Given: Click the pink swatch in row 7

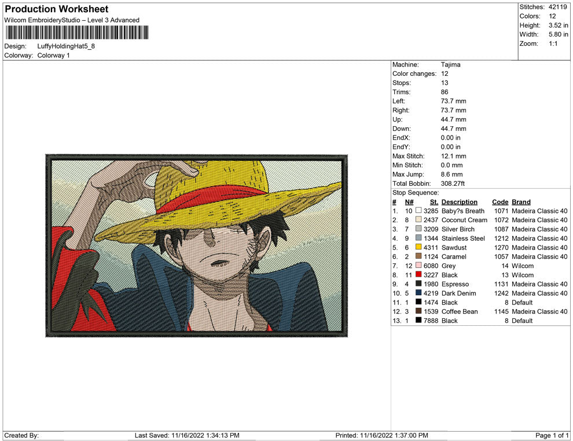Looking at the screenshot, I should coord(418,265).
